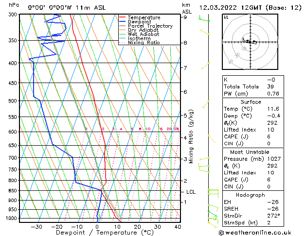Click the surface Temp value 11.6
The width and height of the screenshot is (306, 236).
(x=273, y=109)
